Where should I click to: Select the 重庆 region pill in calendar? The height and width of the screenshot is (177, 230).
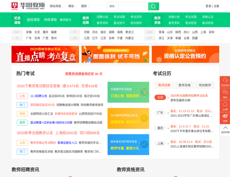pyautogui.click(x=160, y=128)
